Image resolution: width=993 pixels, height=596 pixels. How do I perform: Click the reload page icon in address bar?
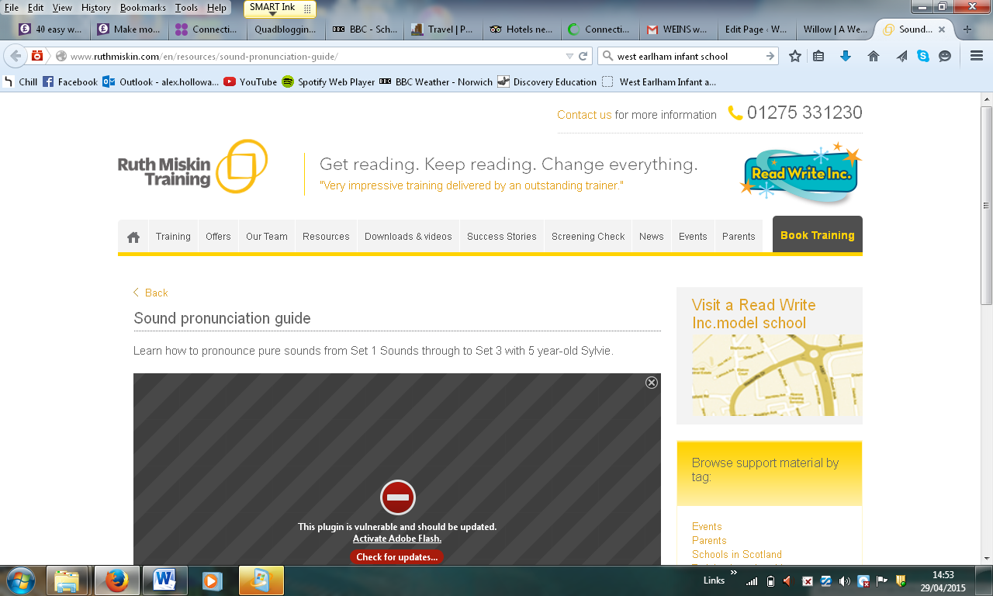[583, 56]
